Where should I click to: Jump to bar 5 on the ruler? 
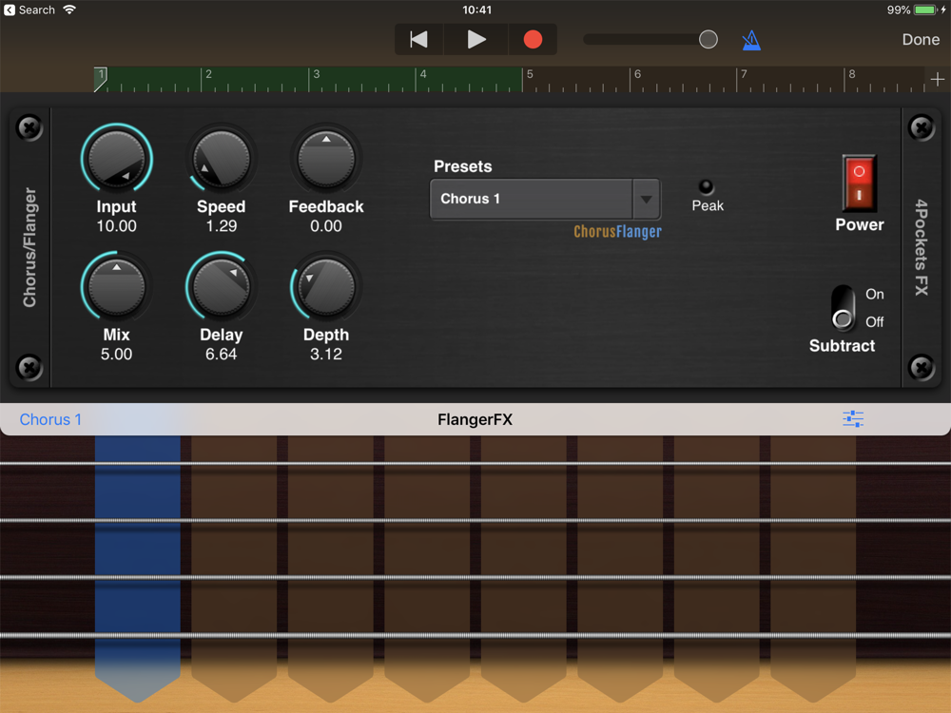[530, 74]
